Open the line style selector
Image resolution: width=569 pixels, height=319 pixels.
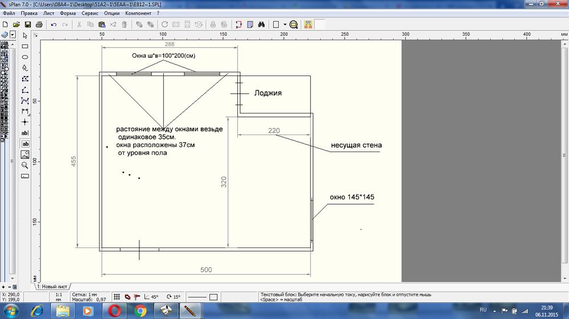tap(197, 297)
